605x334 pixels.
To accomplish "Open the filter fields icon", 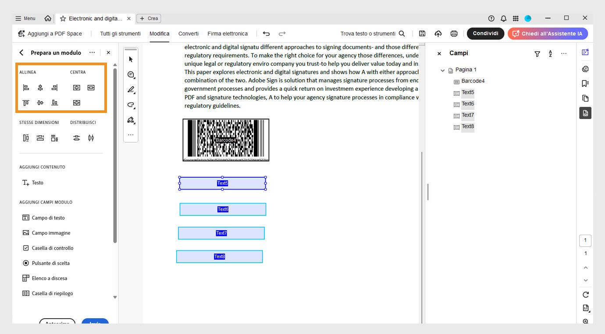I will pos(537,53).
